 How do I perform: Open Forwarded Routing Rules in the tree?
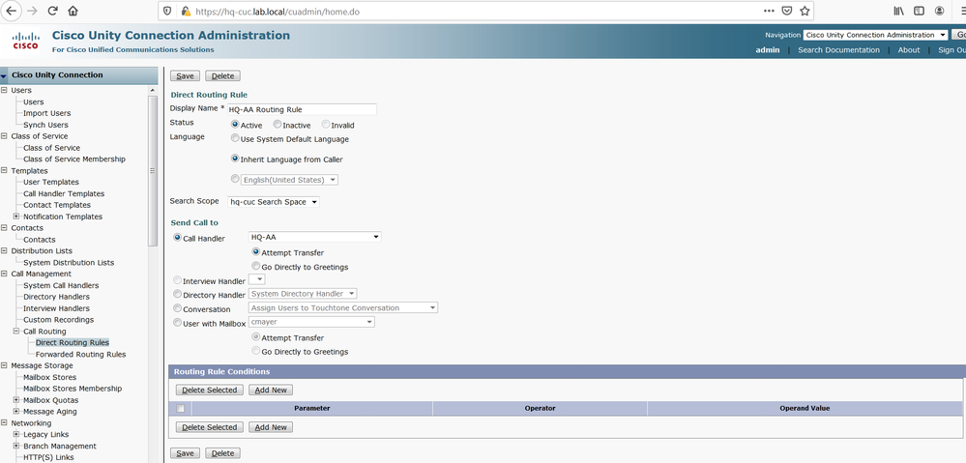pos(80,355)
